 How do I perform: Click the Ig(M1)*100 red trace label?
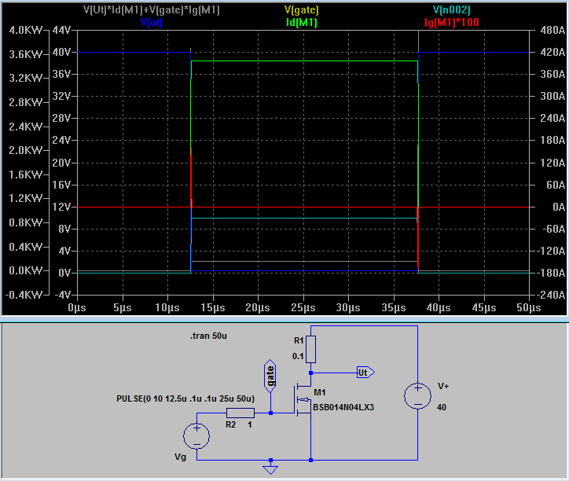pos(452,23)
